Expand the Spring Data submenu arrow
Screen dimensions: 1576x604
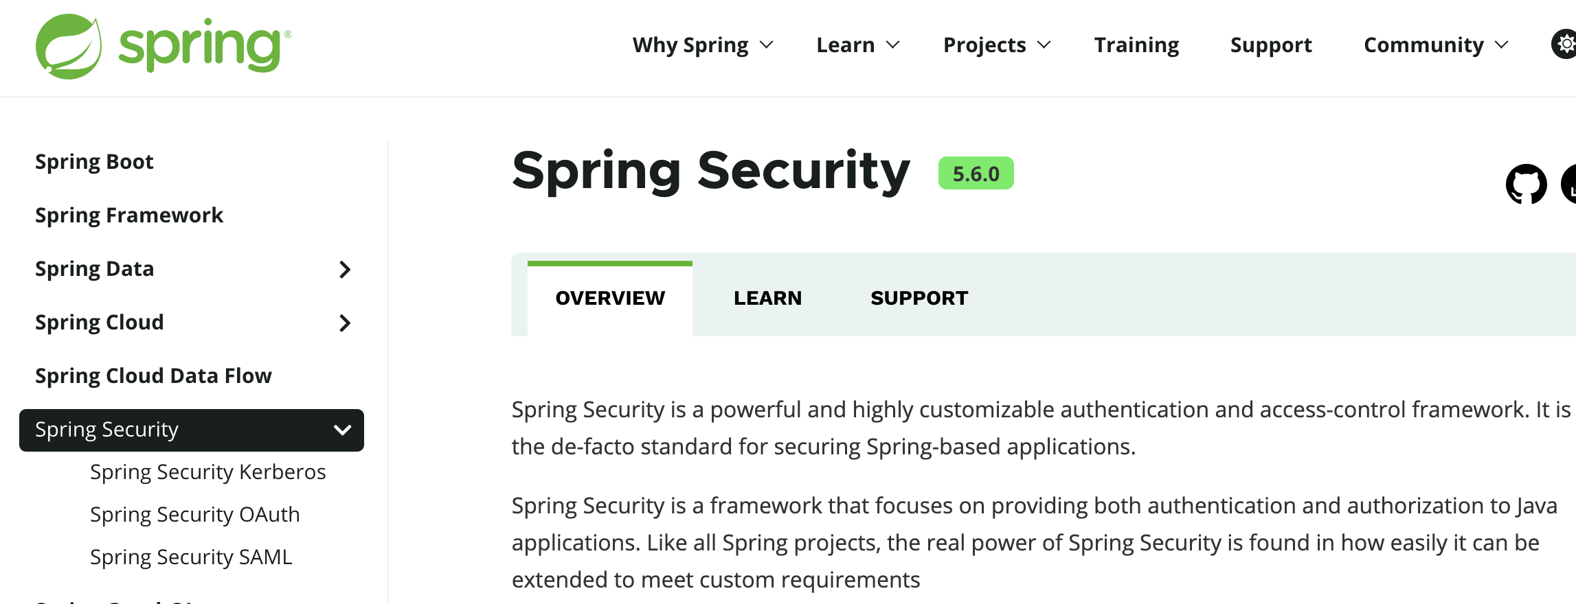click(345, 270)
